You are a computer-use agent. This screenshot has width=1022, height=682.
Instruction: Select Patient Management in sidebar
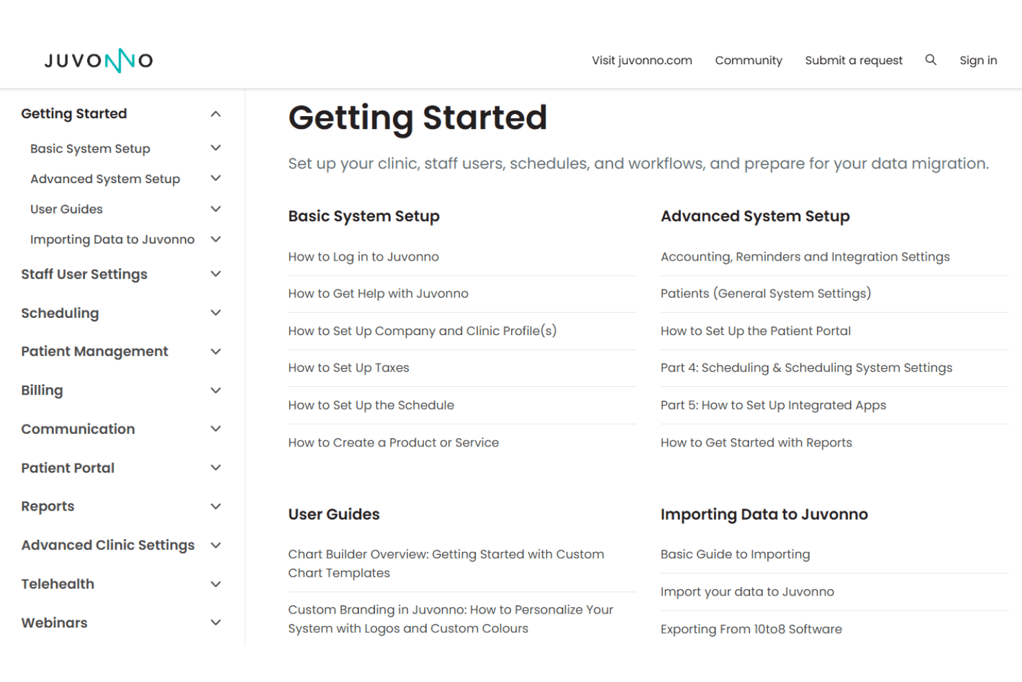95,351
